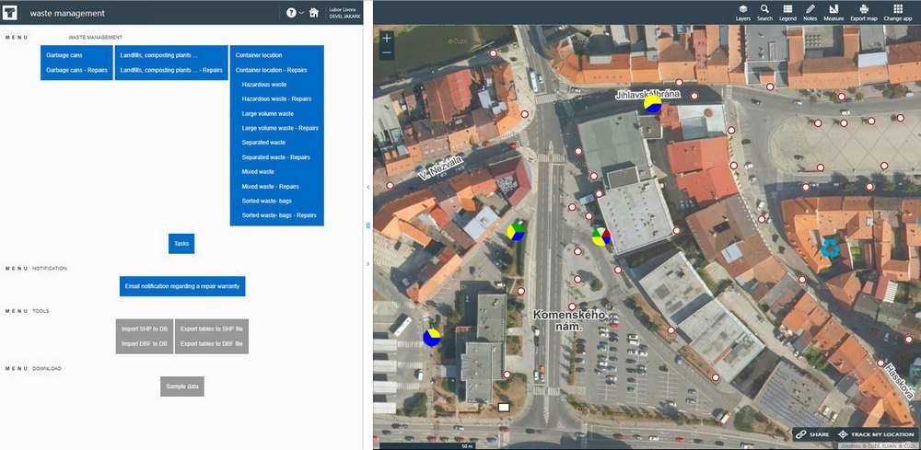Expand panel with right arrow on divider
This screenshot has height=450, width=921.
pyautogui.click(x=367, y=264)
